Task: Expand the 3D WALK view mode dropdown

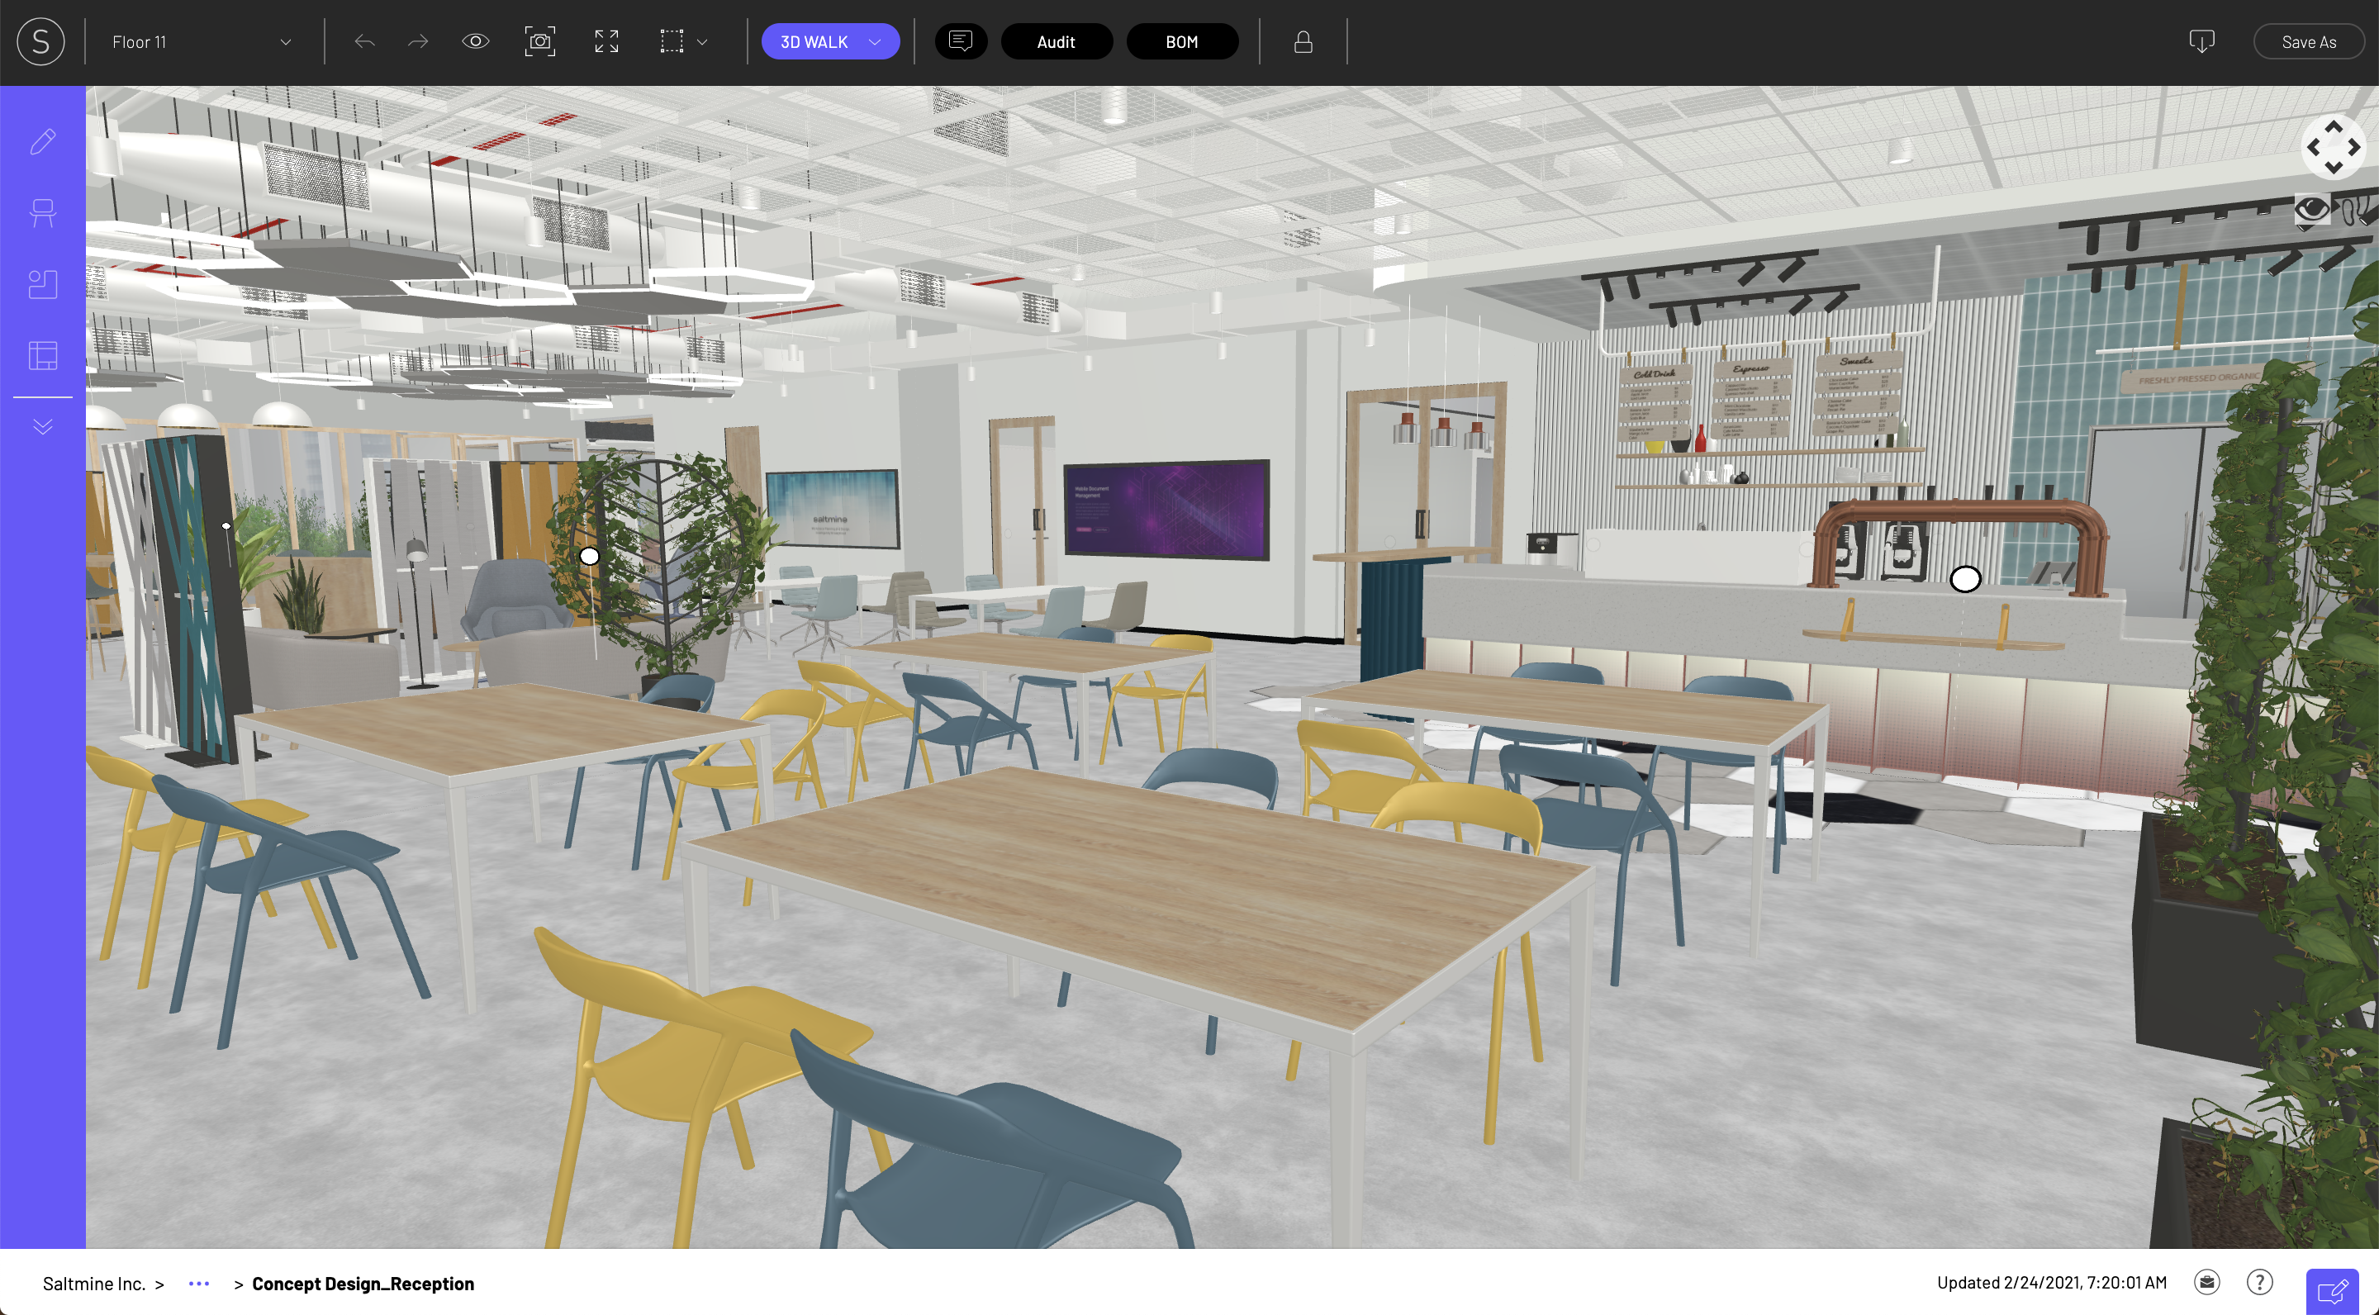Action: (x=874, y=41)
